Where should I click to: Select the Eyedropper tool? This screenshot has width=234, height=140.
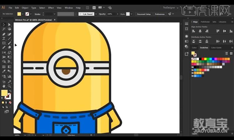click(x=4, y=71)
